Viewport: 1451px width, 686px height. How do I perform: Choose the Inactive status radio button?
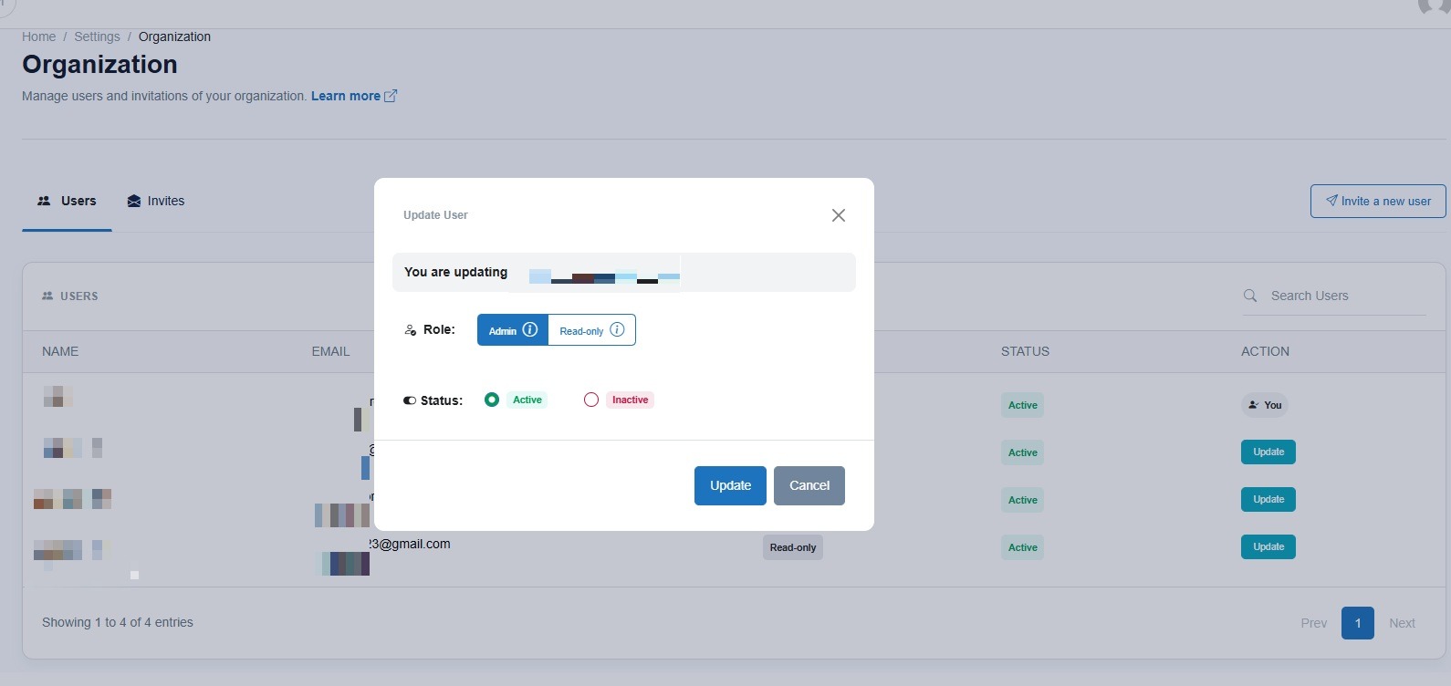(x=591, y=400)
